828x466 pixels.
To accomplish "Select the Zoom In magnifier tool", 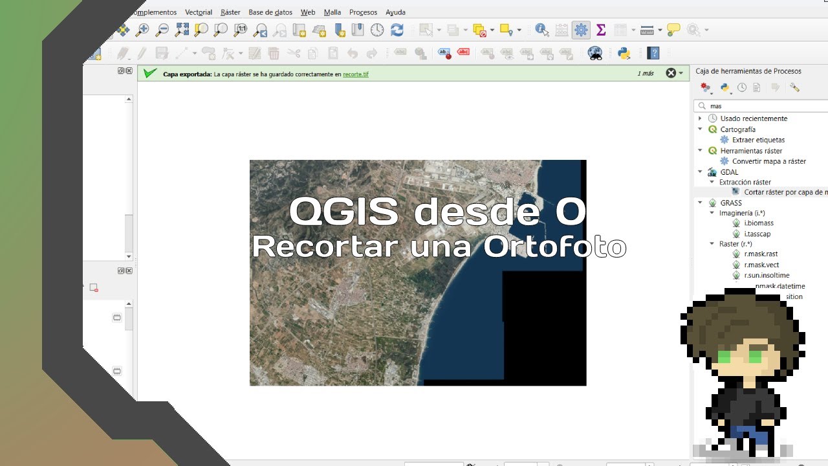I will [x=142, y=30].
